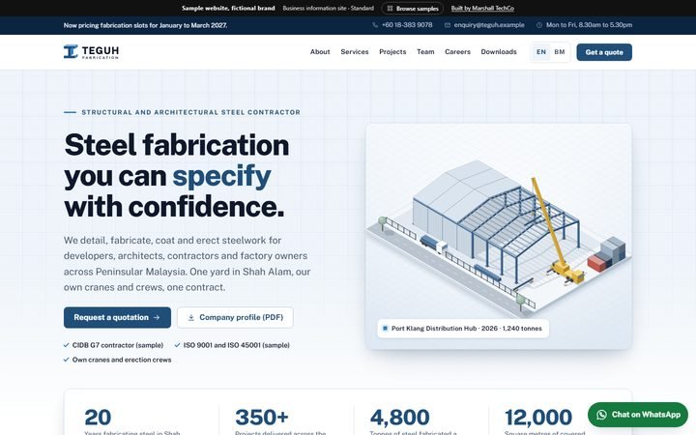The image size is (696, 435).
Task: Click CIDB G7 contractor (sample) text
Action: tap(118, 345)
